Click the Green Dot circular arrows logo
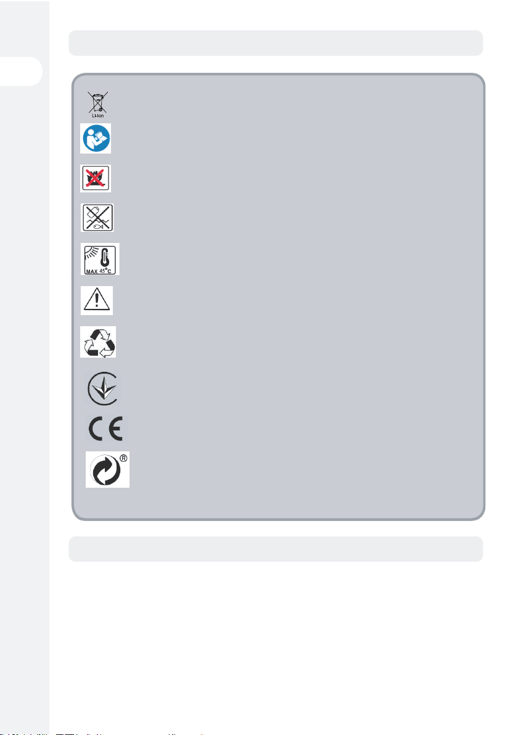 pyautogui.click(x=106, y=470)
